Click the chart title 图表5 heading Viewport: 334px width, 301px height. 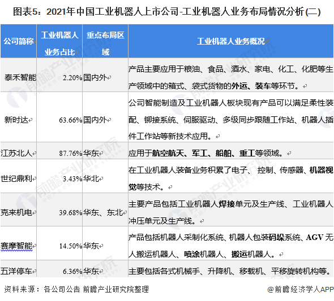(x=167, y=11)
